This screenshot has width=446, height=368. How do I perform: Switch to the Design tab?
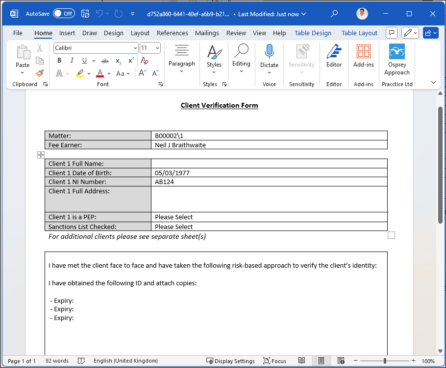click(114, 33)
